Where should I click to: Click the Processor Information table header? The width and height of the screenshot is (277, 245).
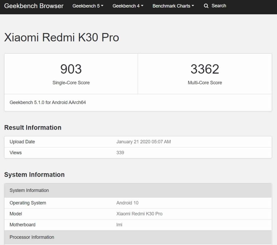click(138, 237)
